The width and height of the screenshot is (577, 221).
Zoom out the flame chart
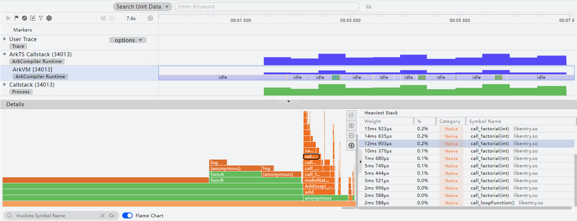tap(351, 135)
